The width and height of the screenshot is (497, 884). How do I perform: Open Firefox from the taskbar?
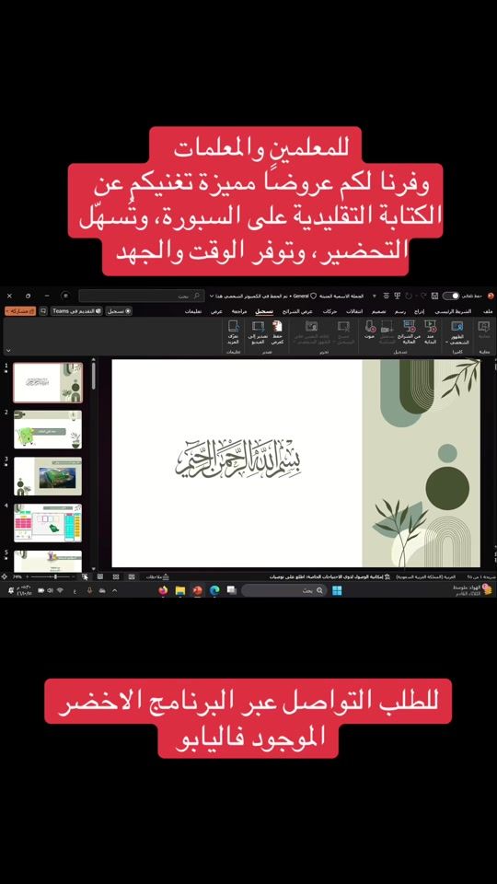[x=163, y=590]
